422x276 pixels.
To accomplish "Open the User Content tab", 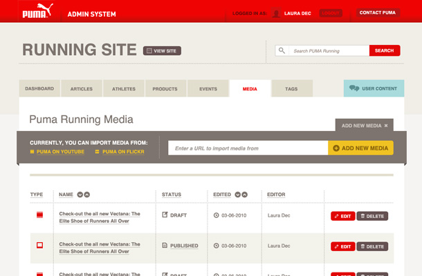I will [374, 88].
